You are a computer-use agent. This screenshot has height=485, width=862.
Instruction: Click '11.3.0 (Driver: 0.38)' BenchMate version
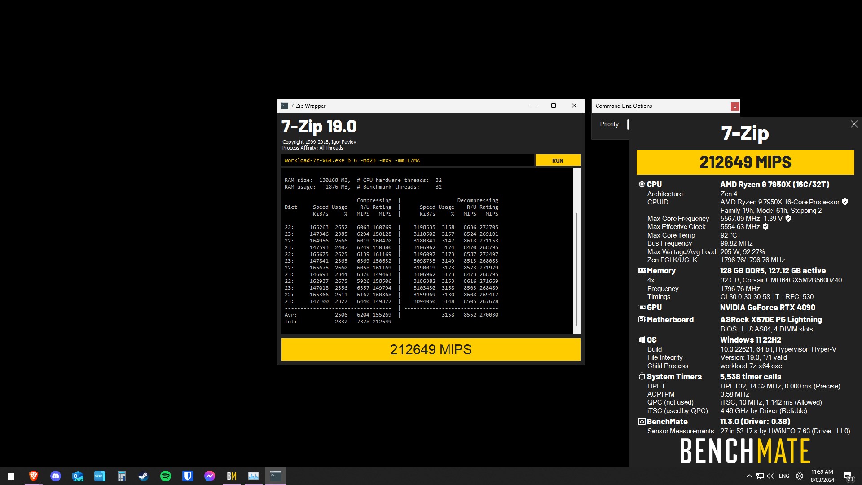[755, 422]
